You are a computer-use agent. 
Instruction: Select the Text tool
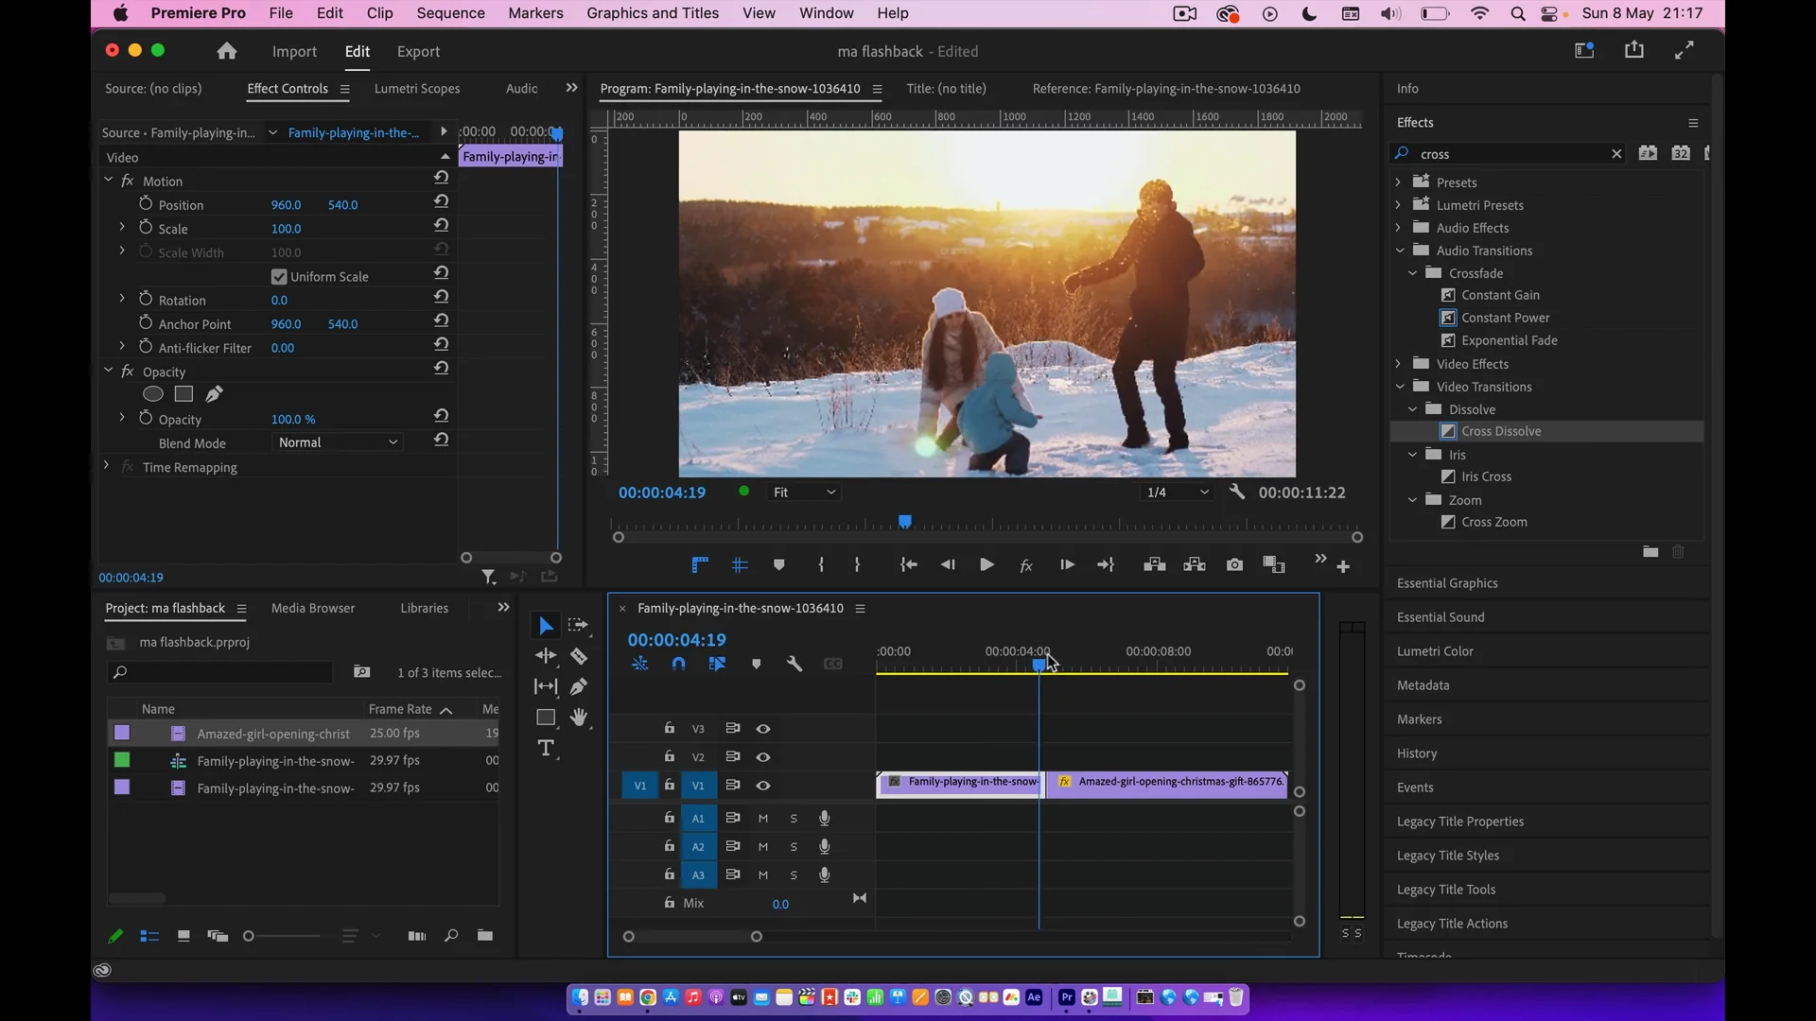coord(547,747)
